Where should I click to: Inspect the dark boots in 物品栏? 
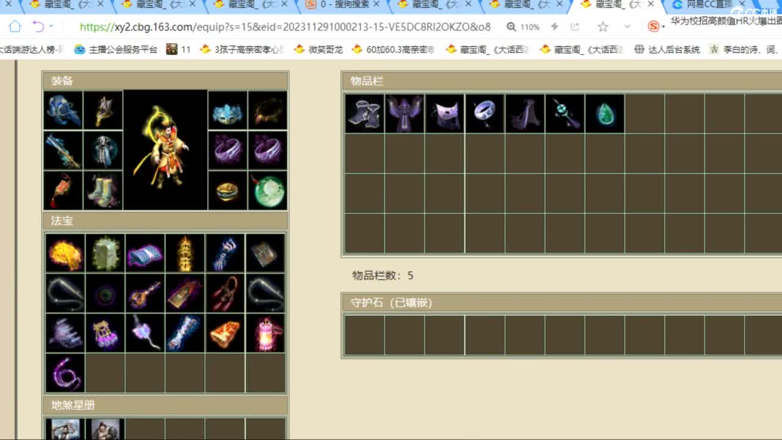click(x=365, y=113)
